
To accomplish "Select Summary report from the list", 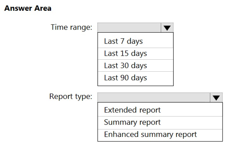I will (x=132, y=122).
